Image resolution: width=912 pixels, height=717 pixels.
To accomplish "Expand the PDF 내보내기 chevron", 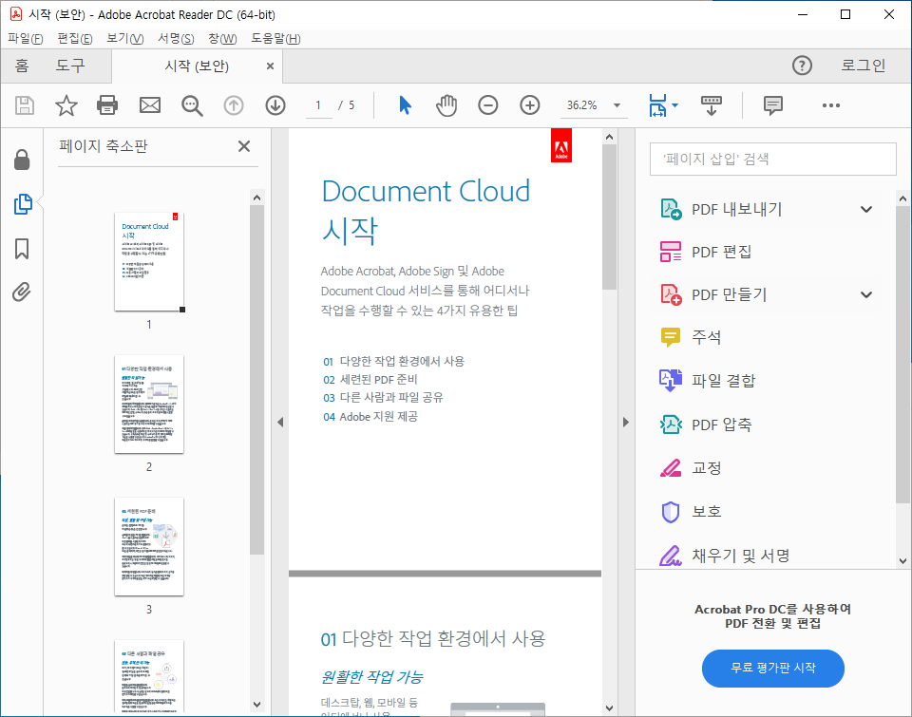I will click(866, 209).
